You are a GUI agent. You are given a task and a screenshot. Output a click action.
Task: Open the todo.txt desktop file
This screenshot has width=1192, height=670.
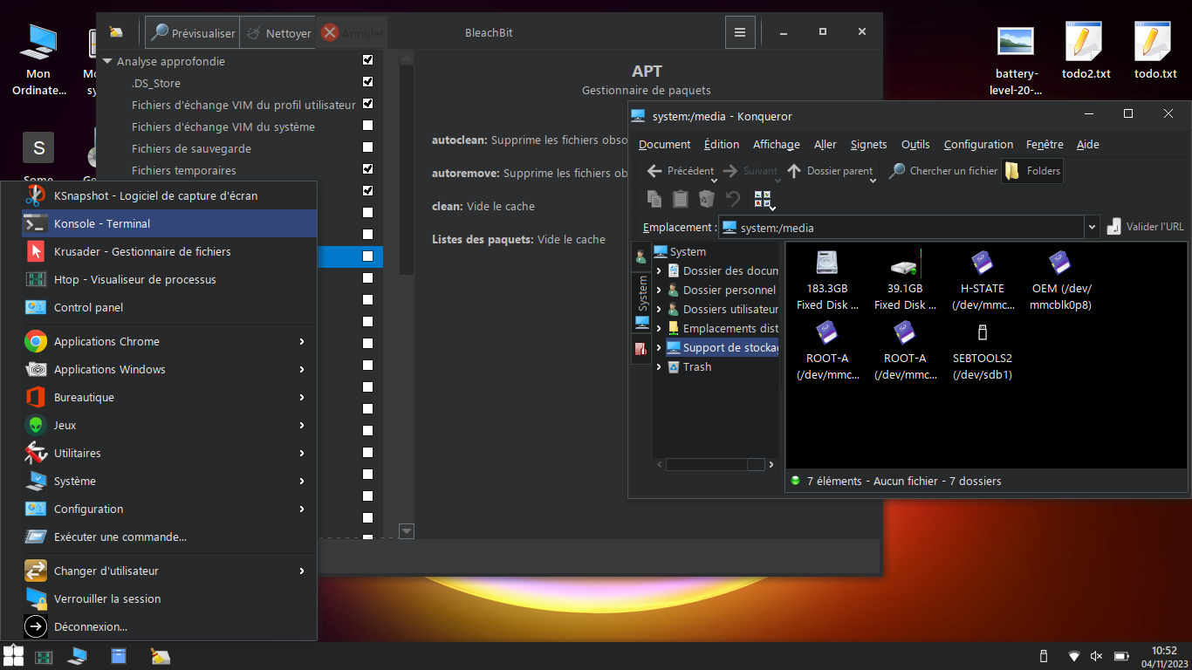(x=1152, y=41)
